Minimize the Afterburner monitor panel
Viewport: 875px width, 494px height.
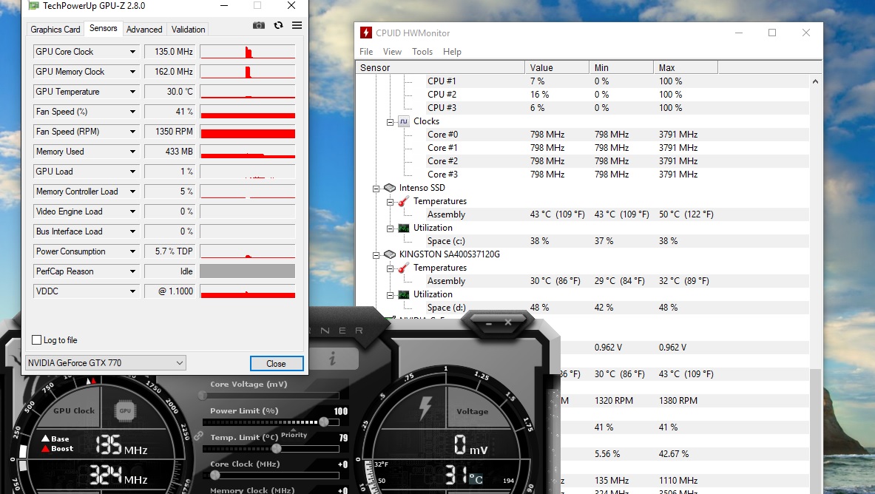point(489,322)
